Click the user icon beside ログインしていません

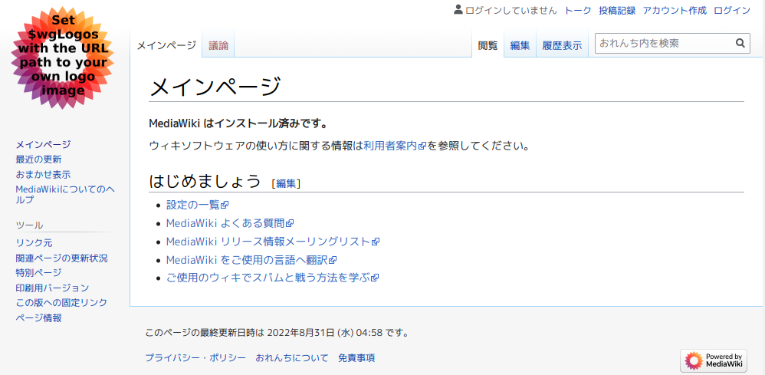tap(458, 10)
